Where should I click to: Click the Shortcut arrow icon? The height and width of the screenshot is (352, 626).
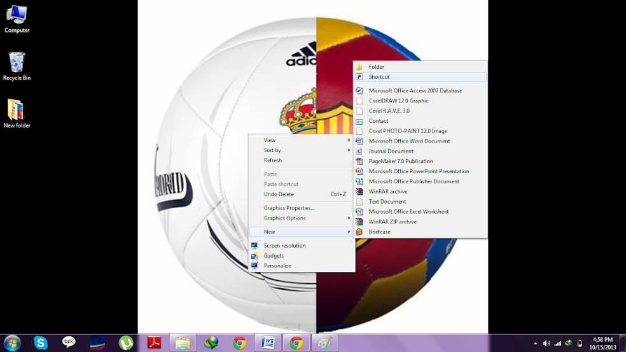[x=359, y=77]
